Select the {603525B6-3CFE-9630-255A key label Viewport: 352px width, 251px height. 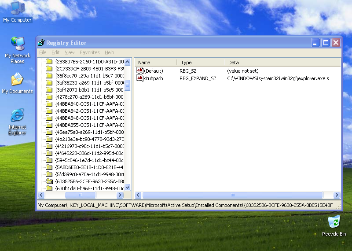tap(89, 181)
